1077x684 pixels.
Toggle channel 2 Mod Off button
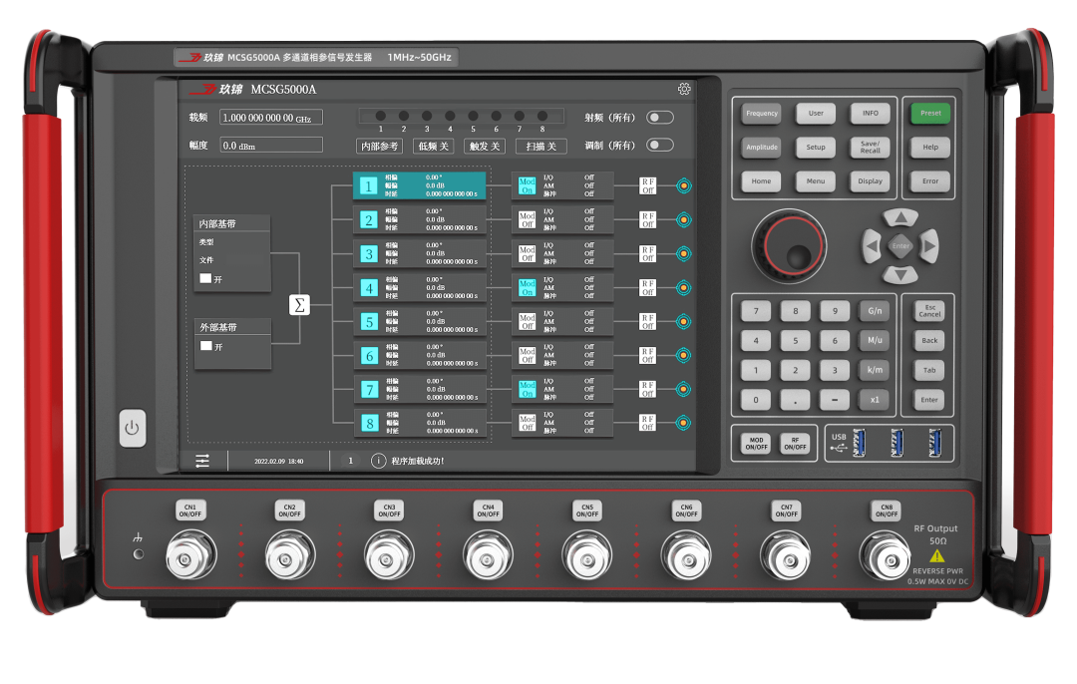[x=527, y=219]
